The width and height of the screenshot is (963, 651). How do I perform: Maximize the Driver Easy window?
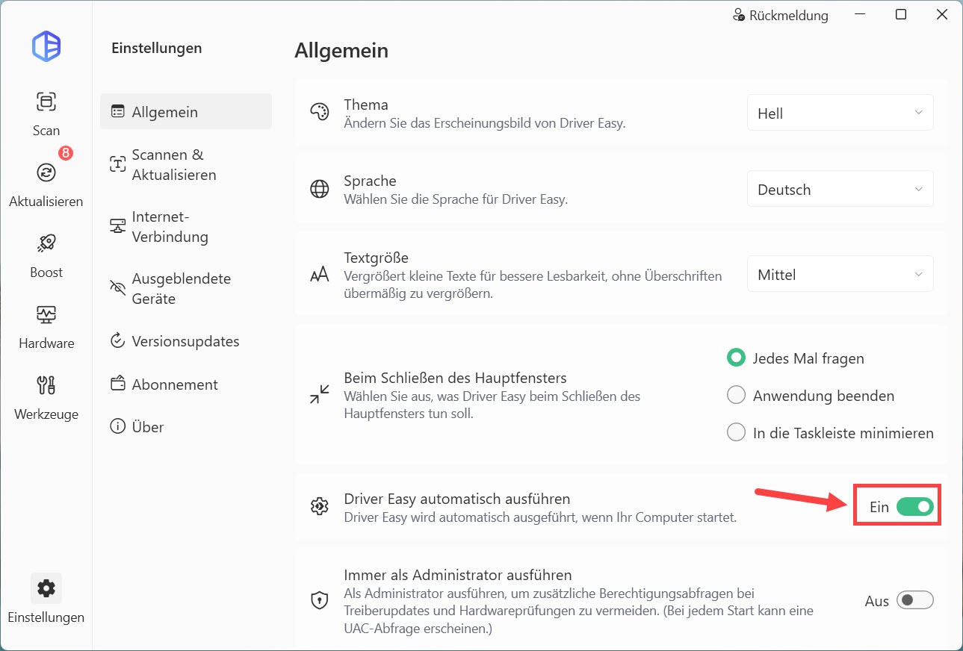(x=901, y=15)
